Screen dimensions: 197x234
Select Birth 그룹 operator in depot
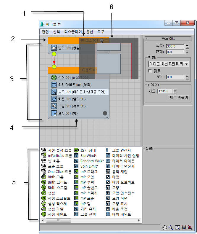coord(52,177)
